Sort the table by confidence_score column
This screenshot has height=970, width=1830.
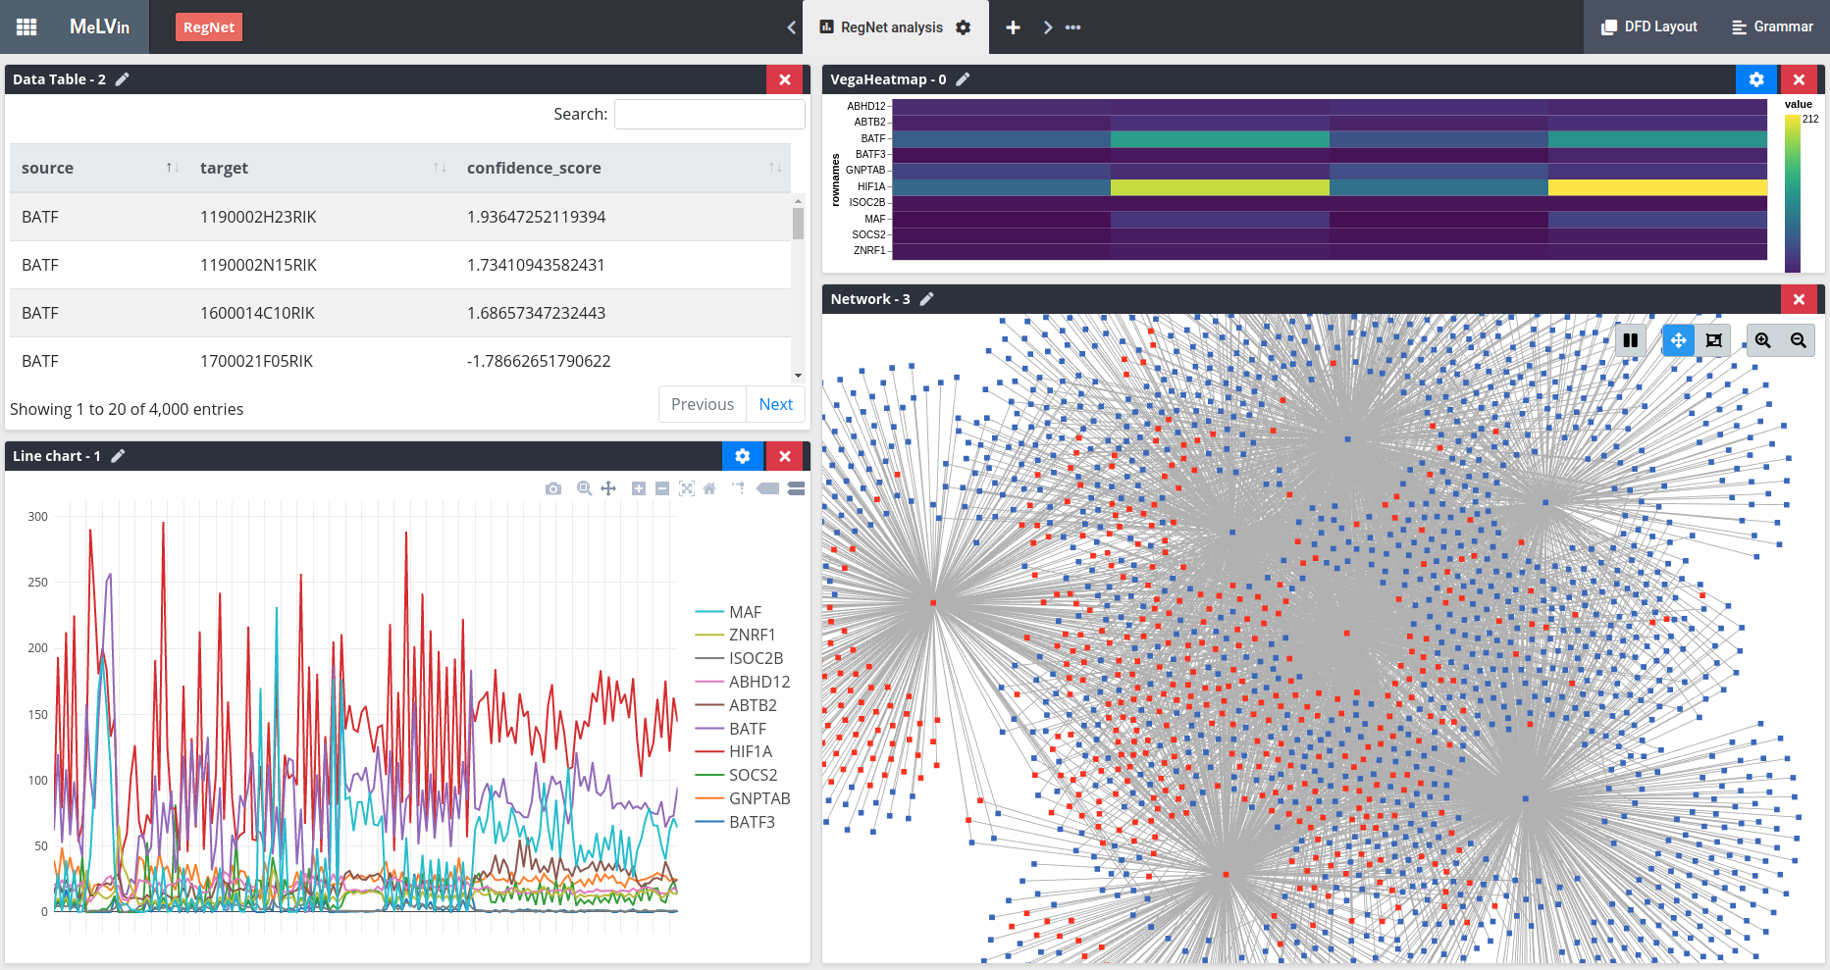click(x=534, y=168)
